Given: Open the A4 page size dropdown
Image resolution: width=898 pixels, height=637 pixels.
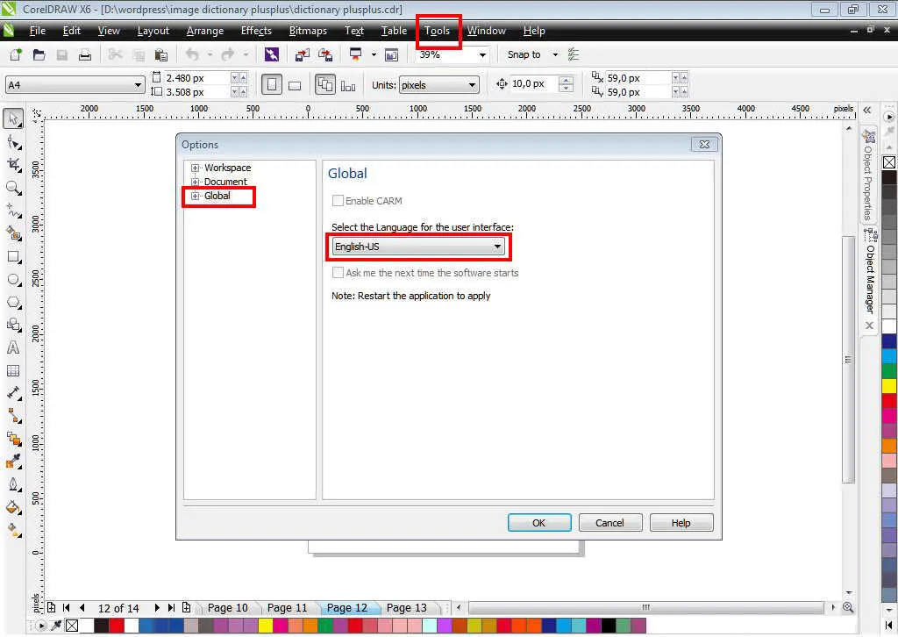Looking at the screenshot, I should pyautogui.click(x=75, y=85).
